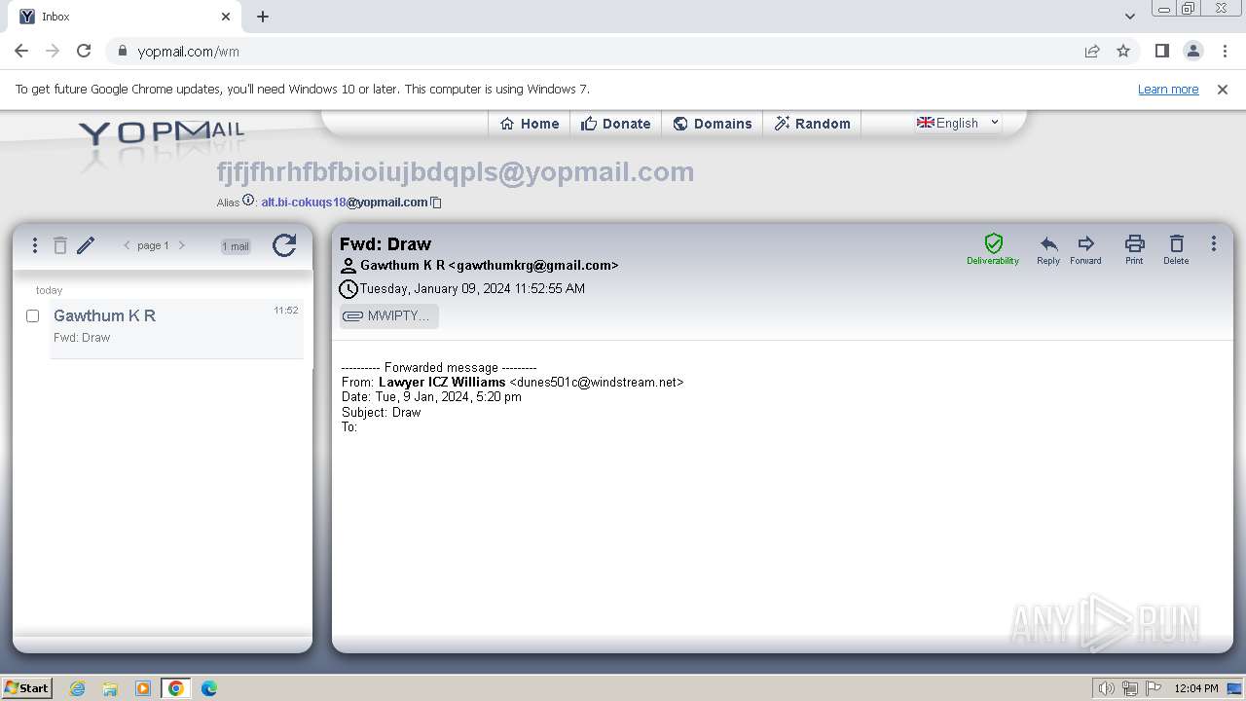
Task: Click the alias info icon
Action: click(x=249, y=202)
